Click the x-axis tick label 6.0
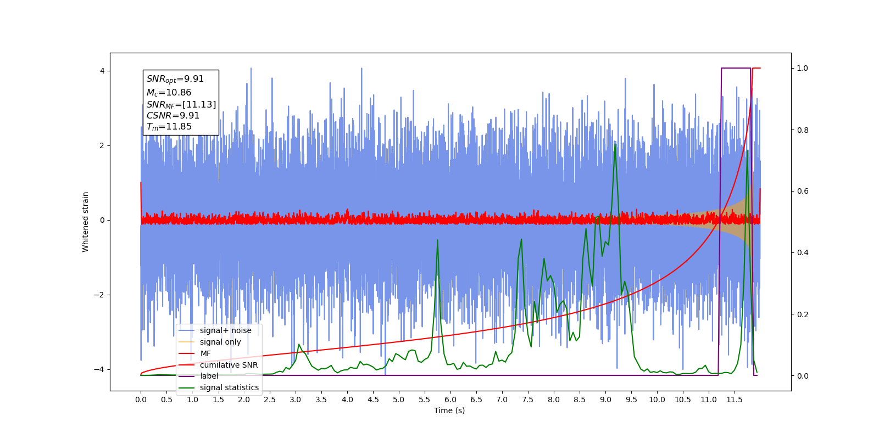 pos(450,399)
